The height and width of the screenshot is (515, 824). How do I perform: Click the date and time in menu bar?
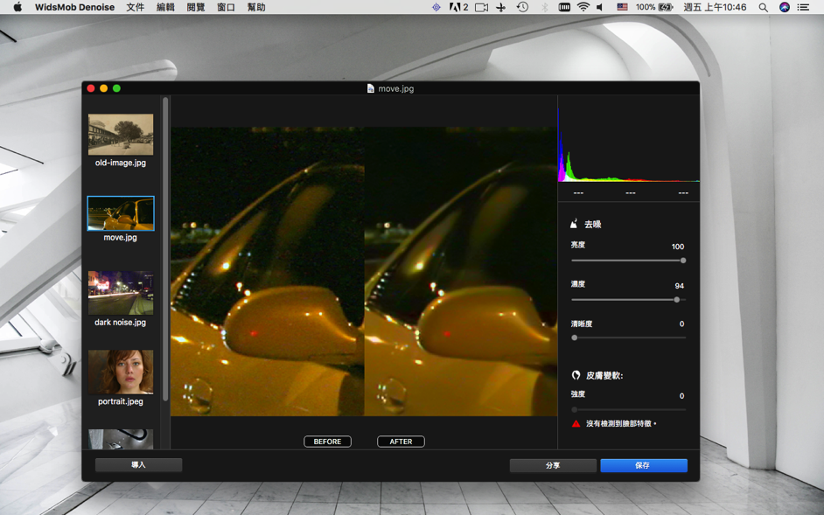point(715,7)
